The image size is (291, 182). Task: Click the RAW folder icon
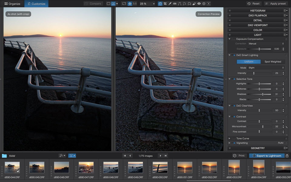tap(4, 156)
